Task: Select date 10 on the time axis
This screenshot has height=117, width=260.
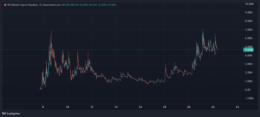Action: click(67, 107)
